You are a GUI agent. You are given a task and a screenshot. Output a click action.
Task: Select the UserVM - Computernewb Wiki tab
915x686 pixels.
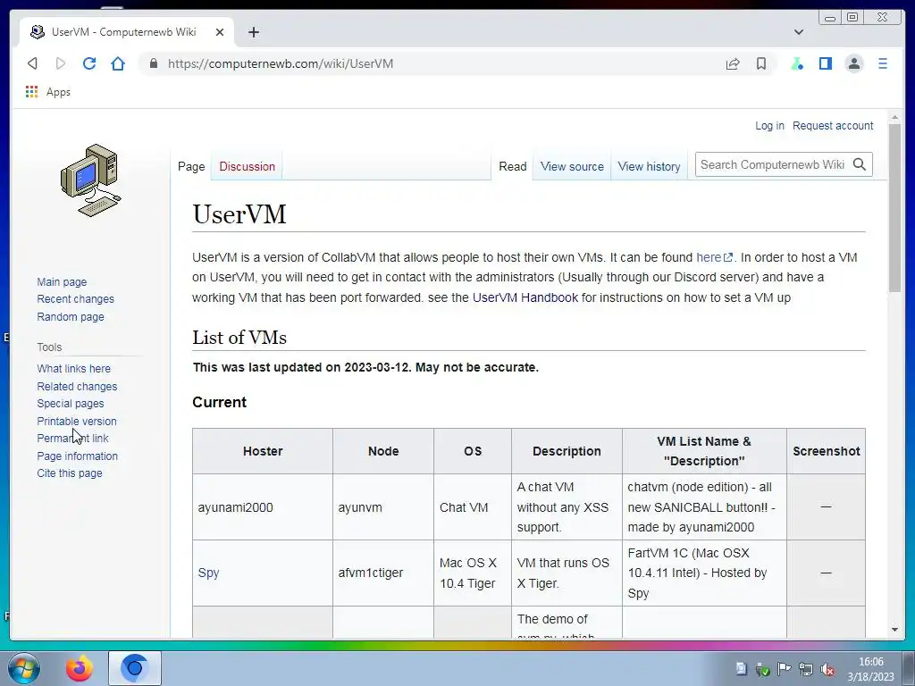[127, 32]
